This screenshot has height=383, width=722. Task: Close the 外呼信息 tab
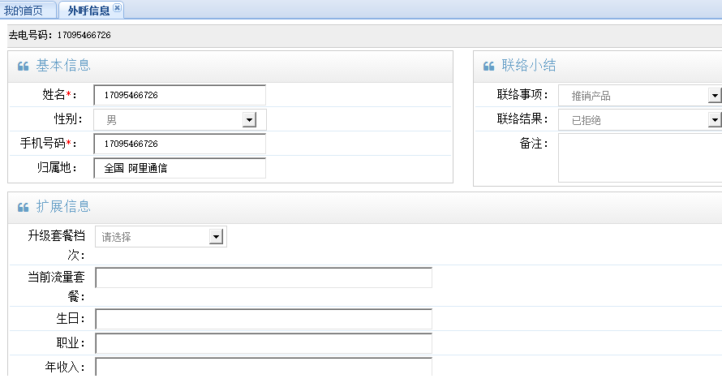[x=117, y=8]
